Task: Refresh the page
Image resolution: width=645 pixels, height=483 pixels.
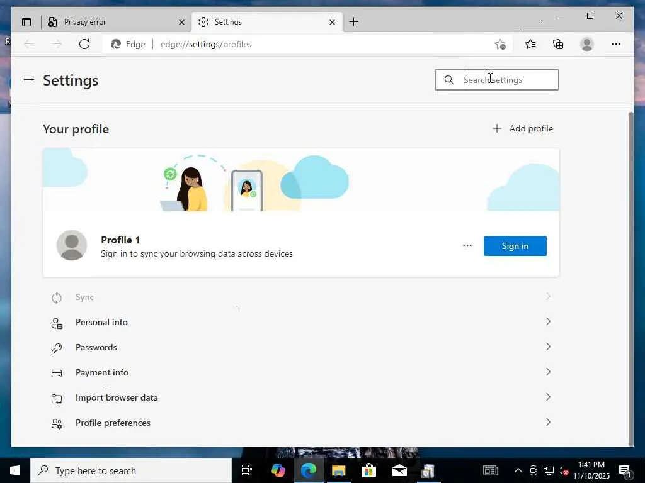Action: pos(84,45)
